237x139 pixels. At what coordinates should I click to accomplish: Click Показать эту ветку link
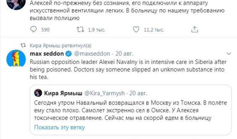point(59,128)
